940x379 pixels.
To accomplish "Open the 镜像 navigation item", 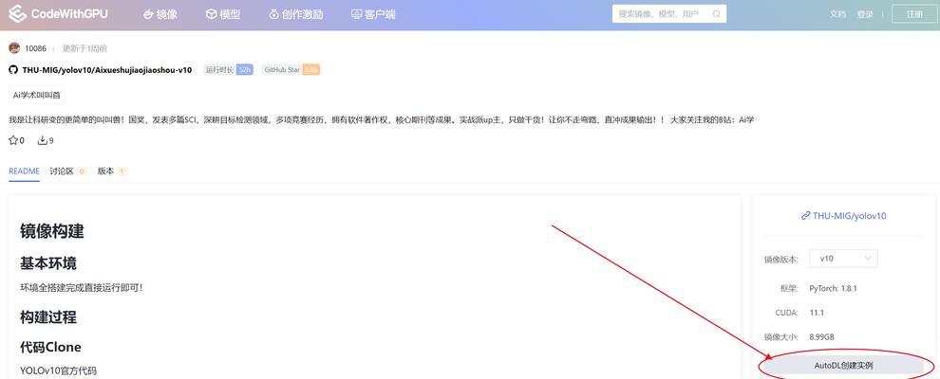I will [x=160, y=14].
